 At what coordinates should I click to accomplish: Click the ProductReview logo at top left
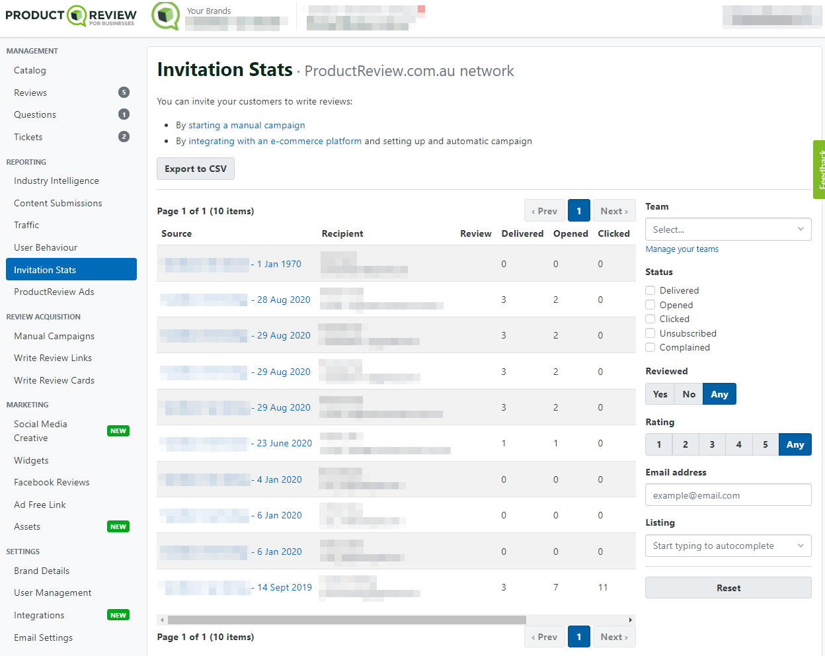point(71,16)
